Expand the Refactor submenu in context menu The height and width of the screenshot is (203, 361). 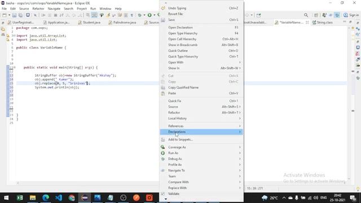coord(201,113)
